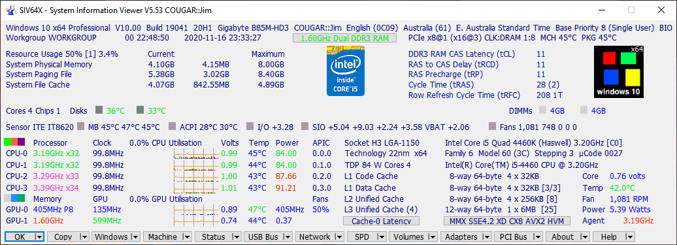This screenshot has height=245, width=677.
Task: Click the sensor square beside I/O +3.28
Action: 250,127
